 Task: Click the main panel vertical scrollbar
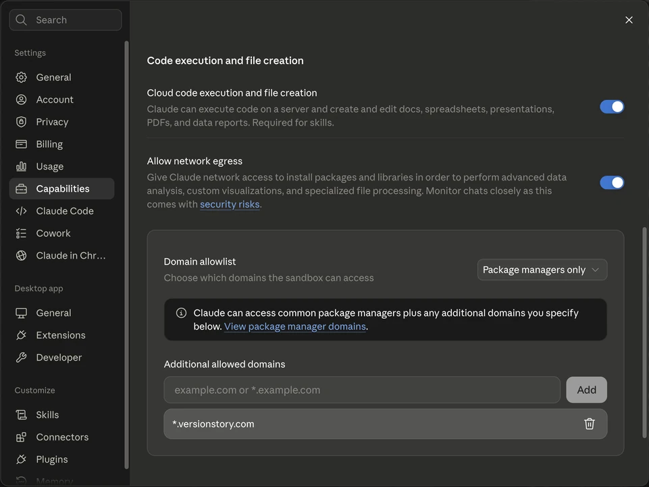point(644,332)
